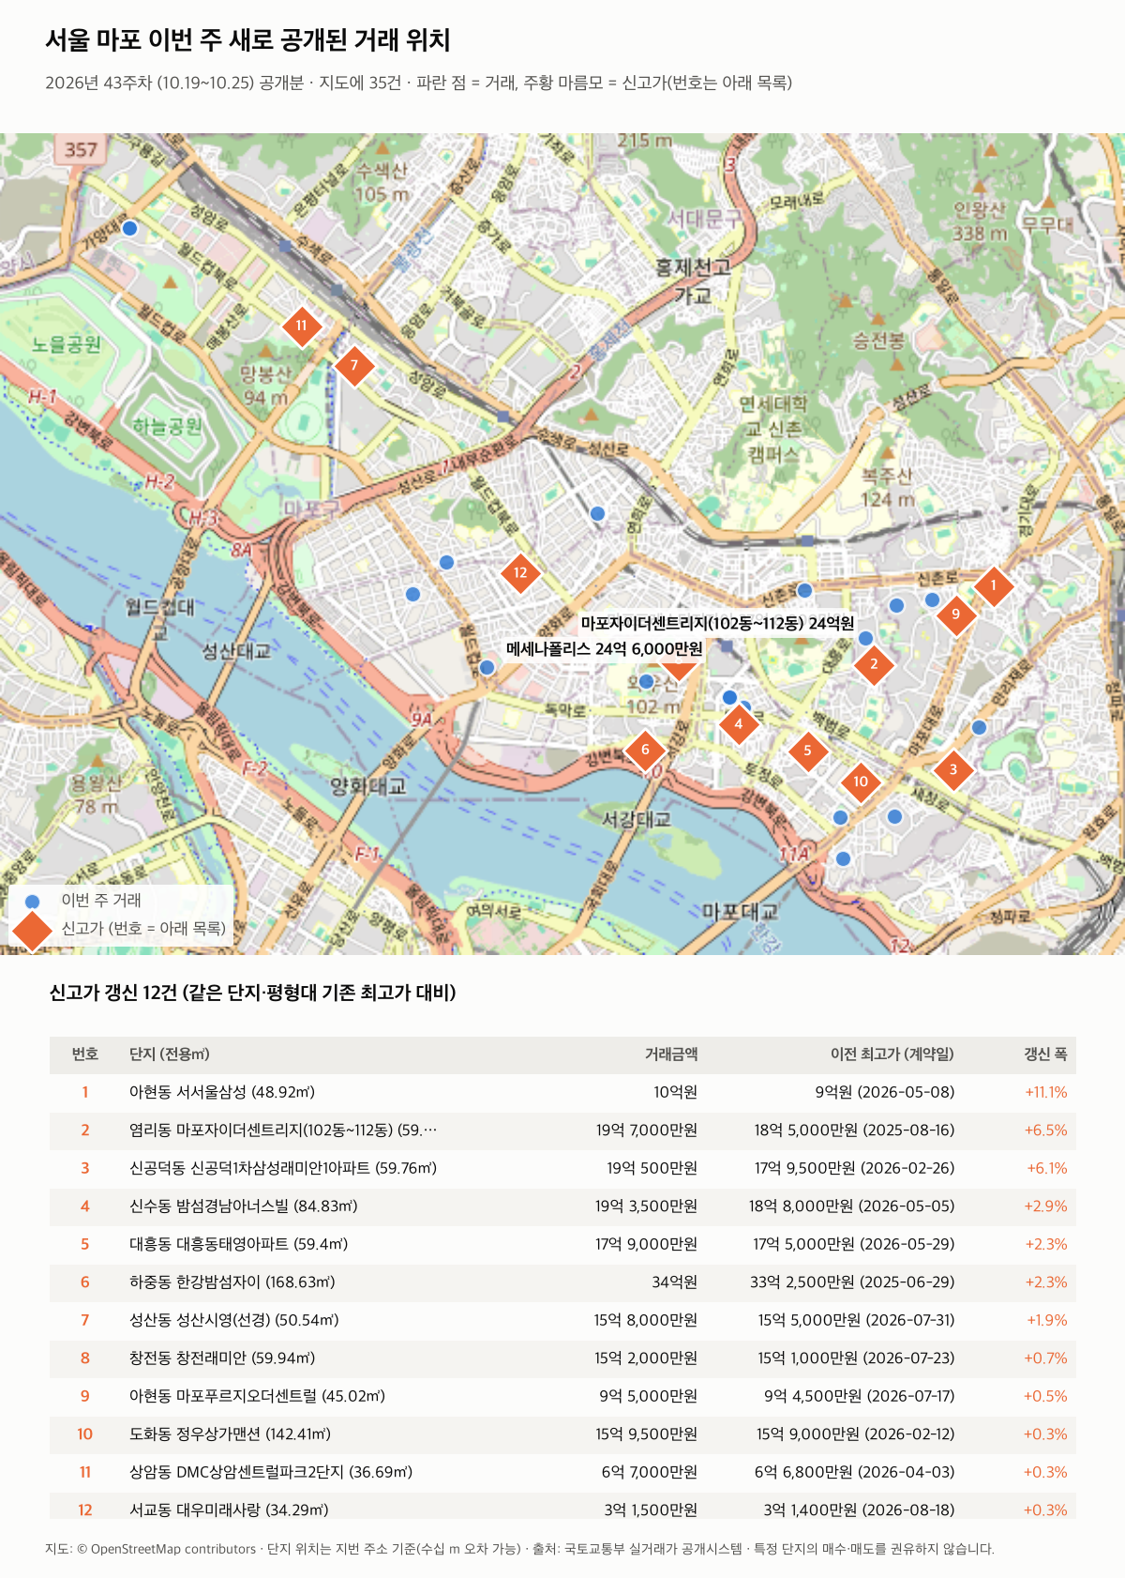Click the 번호 column header

(x=85, y=1055)
